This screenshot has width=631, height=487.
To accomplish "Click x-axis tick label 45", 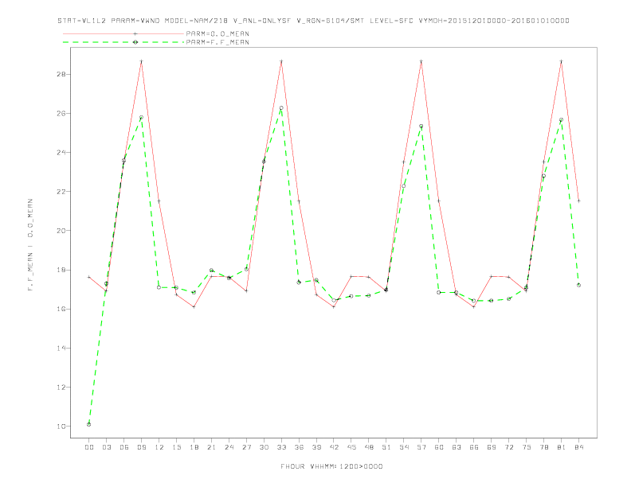I will click(351, 447).
